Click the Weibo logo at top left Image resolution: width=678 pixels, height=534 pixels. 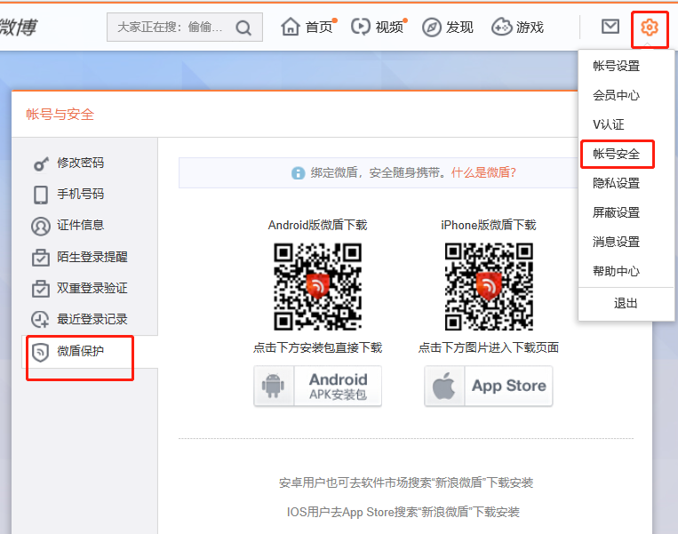click(x=18, y=28)
